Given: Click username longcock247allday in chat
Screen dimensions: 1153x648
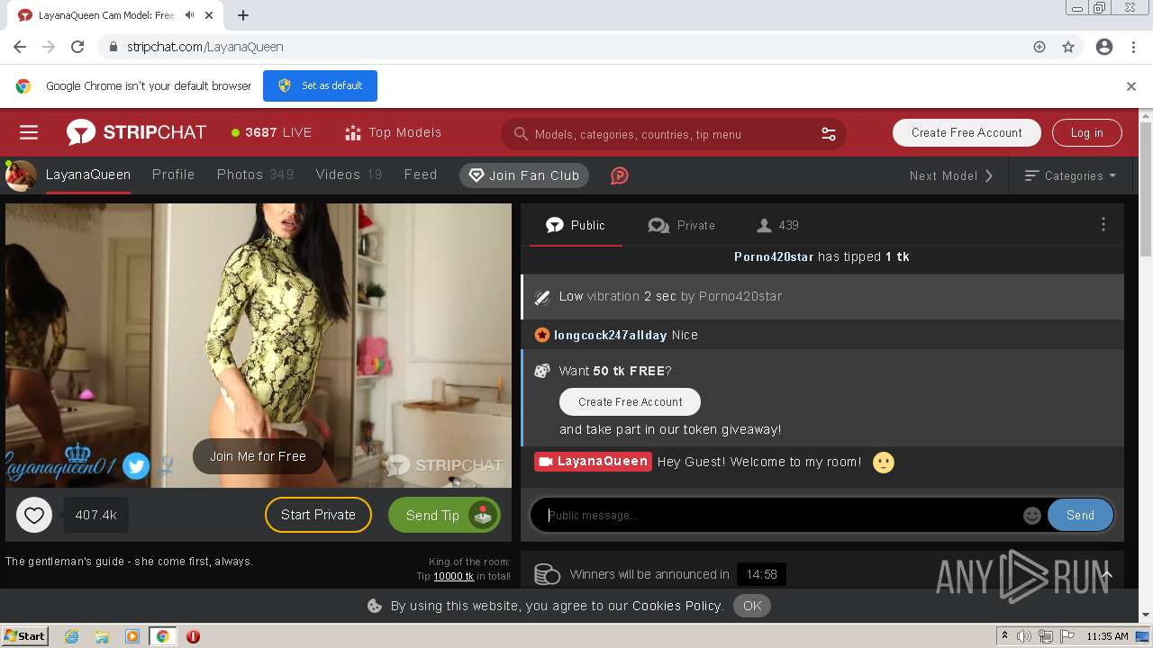Looking at the screenshot, I should pos(610,335).
